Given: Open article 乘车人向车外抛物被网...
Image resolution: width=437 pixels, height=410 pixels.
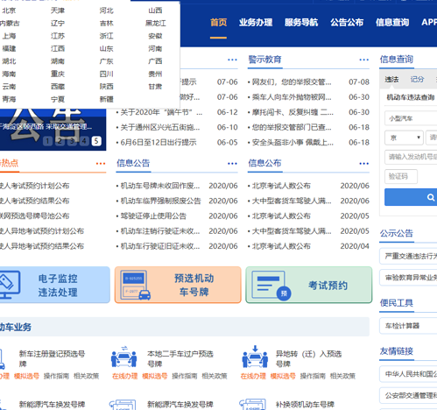Looking at the screenshot, I should tap(292, 97).
